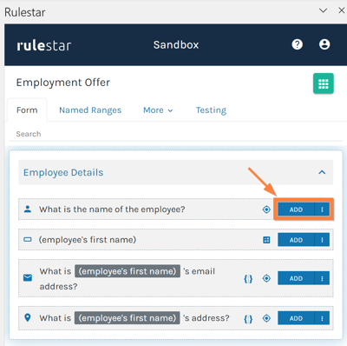Click curly braces icon on email address row
347x346 pixels.
[248, 279]
